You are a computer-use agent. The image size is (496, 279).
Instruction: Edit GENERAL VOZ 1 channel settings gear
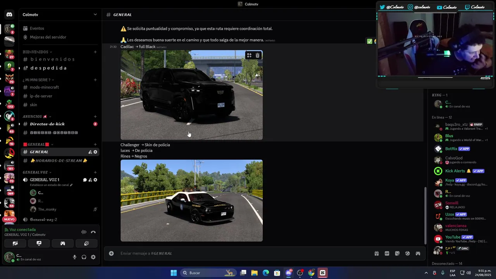[95, 180]
